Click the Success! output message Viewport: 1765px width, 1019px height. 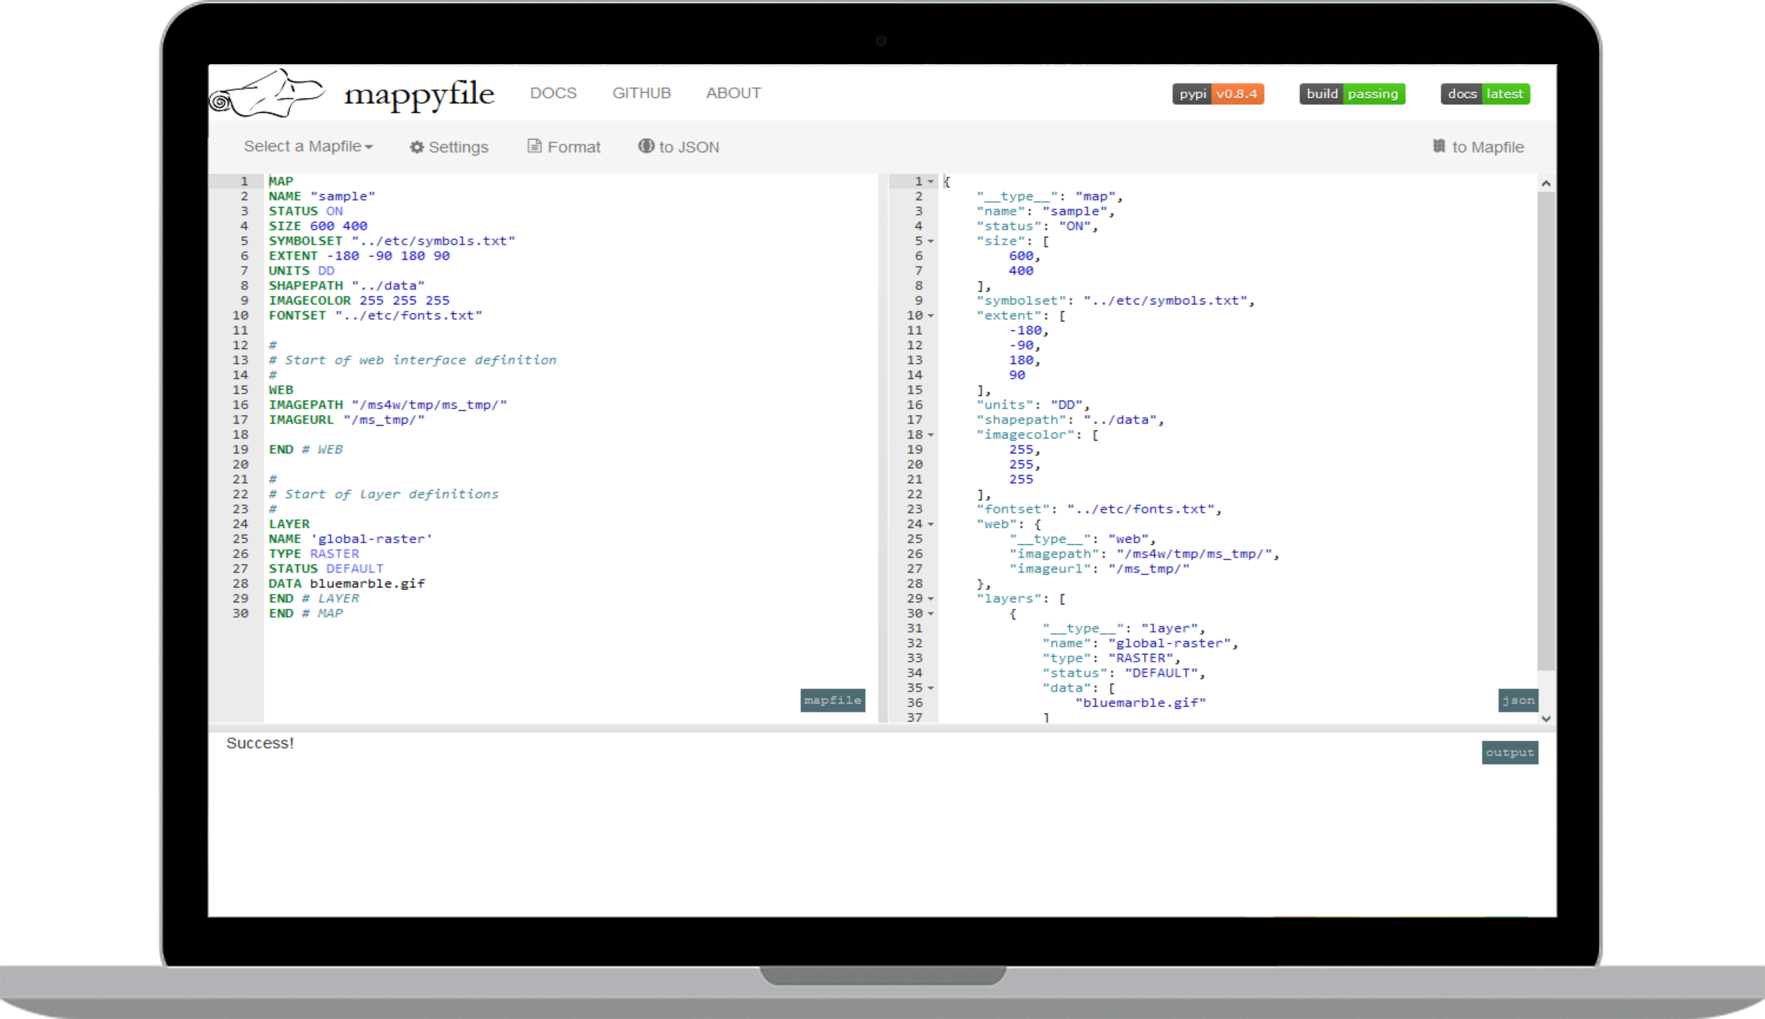260,743
